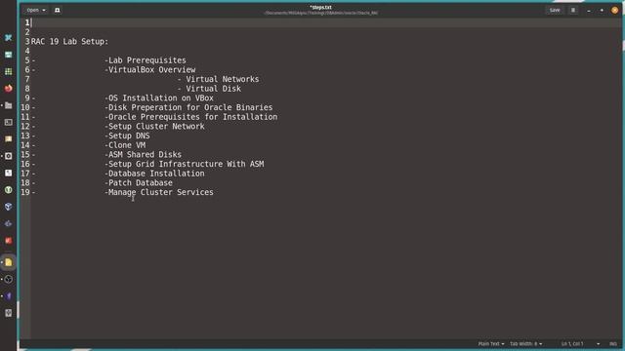
Task: Click the '-Database Installation' line
Action: [154, 174]
